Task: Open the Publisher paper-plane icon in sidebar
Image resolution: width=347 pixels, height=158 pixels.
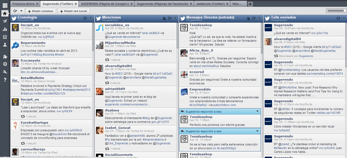Action: coord(5,21)
